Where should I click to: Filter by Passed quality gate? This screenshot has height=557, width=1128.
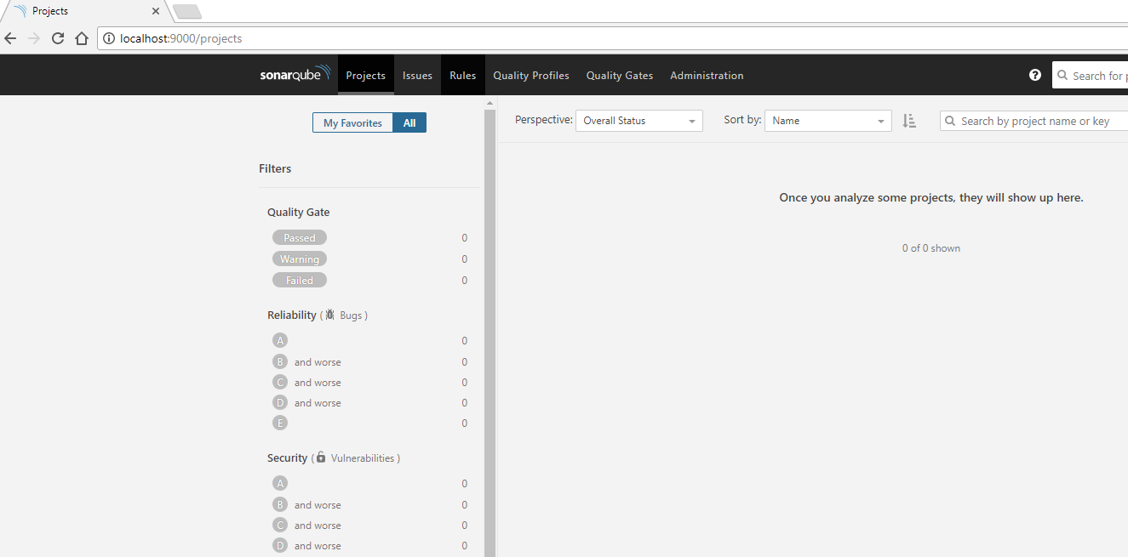299,238
